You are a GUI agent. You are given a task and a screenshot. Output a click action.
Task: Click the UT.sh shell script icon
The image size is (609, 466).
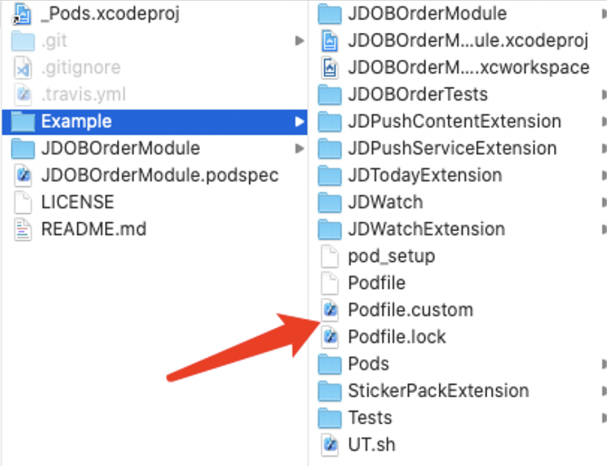[x=330, y=445]
